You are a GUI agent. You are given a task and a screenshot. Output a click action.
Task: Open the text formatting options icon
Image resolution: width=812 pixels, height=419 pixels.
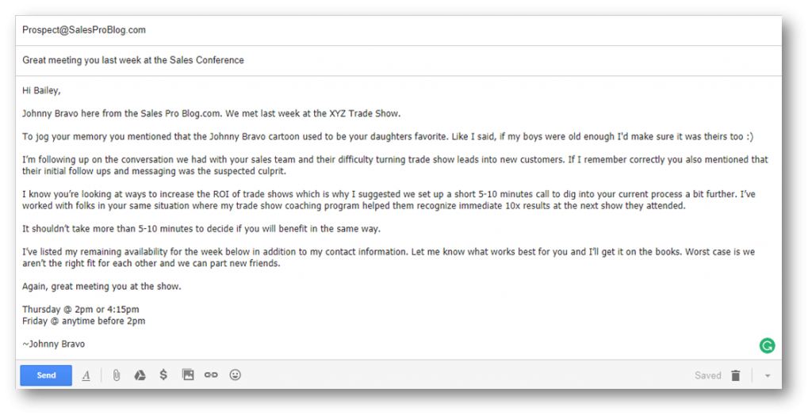click(x=86, y=375)
